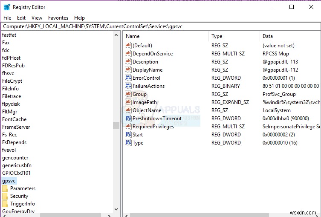Click the tree pane scroll up arrow
The width and height of the screenshot is (321, 217).
116,35
